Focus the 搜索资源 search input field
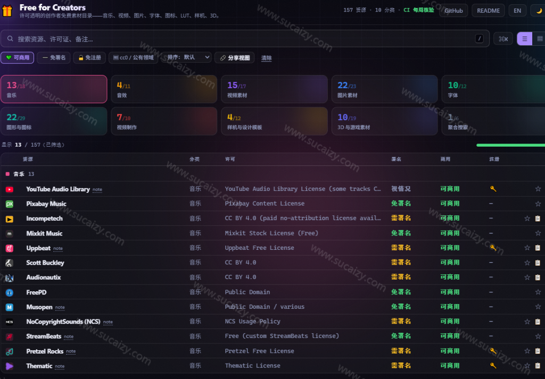The height and width of the screenshot is (379, 545). click(245, 38)
